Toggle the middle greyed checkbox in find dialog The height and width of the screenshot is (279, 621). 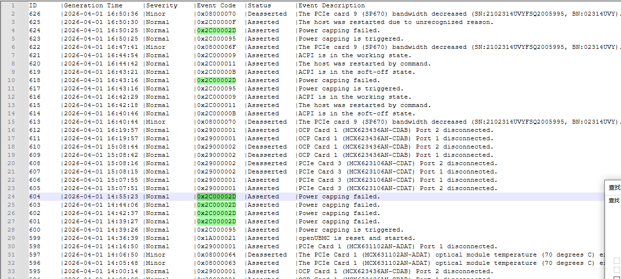pyautogui.click(x=617, y=270)
